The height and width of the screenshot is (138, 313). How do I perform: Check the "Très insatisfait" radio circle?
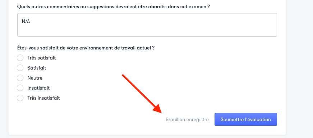(x=20, y=98)
